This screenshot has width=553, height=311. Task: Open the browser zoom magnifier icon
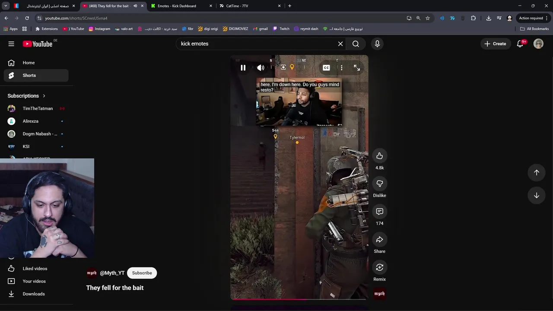tap(418, 18)
